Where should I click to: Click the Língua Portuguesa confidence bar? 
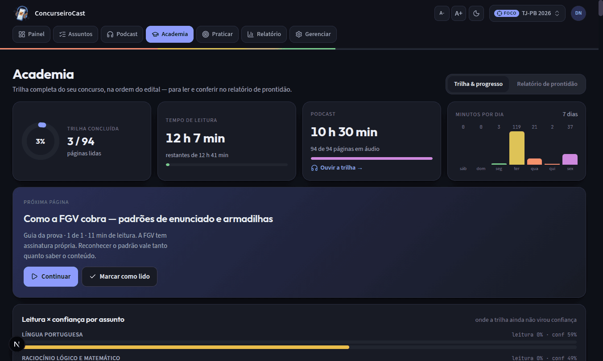299,347
